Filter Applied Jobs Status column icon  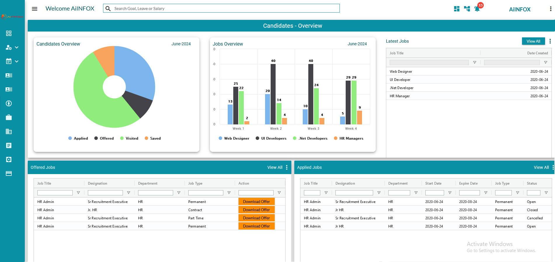[546, 193]
